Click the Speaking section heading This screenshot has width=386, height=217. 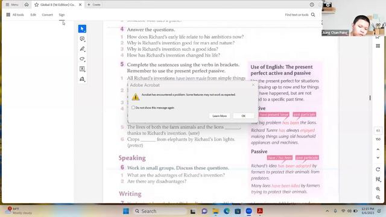point(132,158)
